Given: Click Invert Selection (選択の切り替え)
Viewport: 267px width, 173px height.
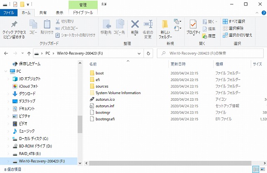Looking at the screenshot, I should coord(237,35).
